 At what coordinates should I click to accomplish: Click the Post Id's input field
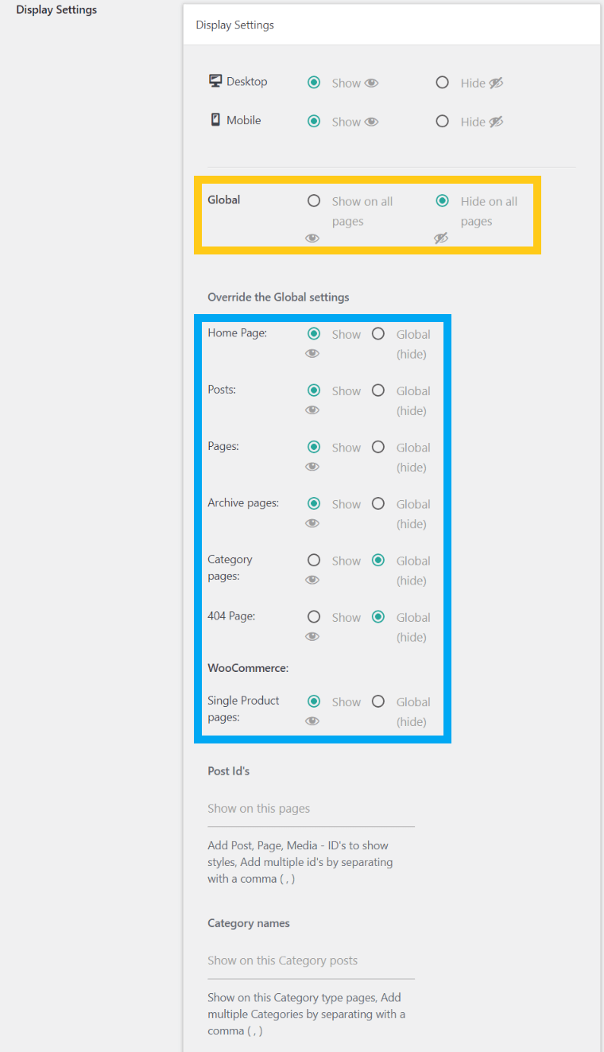311,809
